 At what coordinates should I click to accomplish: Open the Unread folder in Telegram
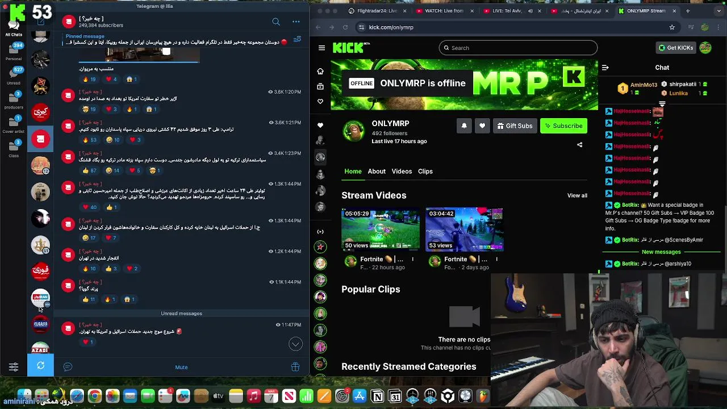pos(14,76)
